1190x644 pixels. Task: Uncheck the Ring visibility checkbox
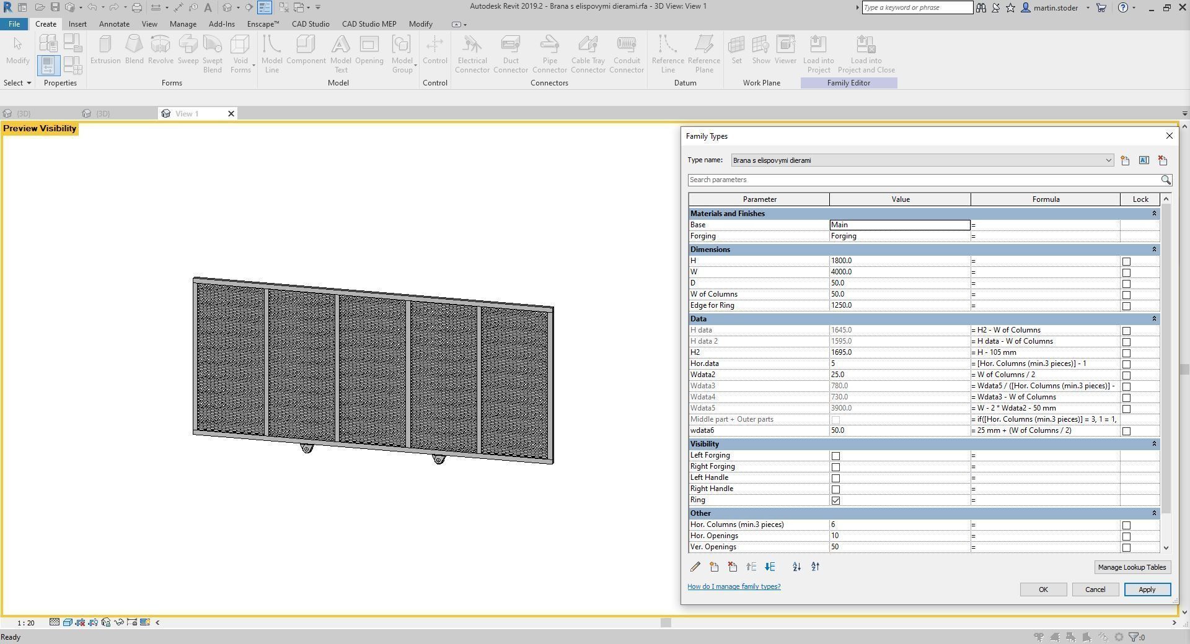(835, 500)
